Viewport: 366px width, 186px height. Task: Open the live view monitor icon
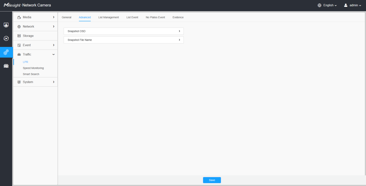pyautogui.click(x=6, y=25)
